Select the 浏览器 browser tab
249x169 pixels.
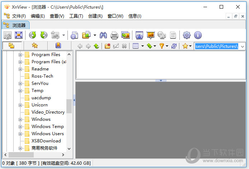click(15, 25)
